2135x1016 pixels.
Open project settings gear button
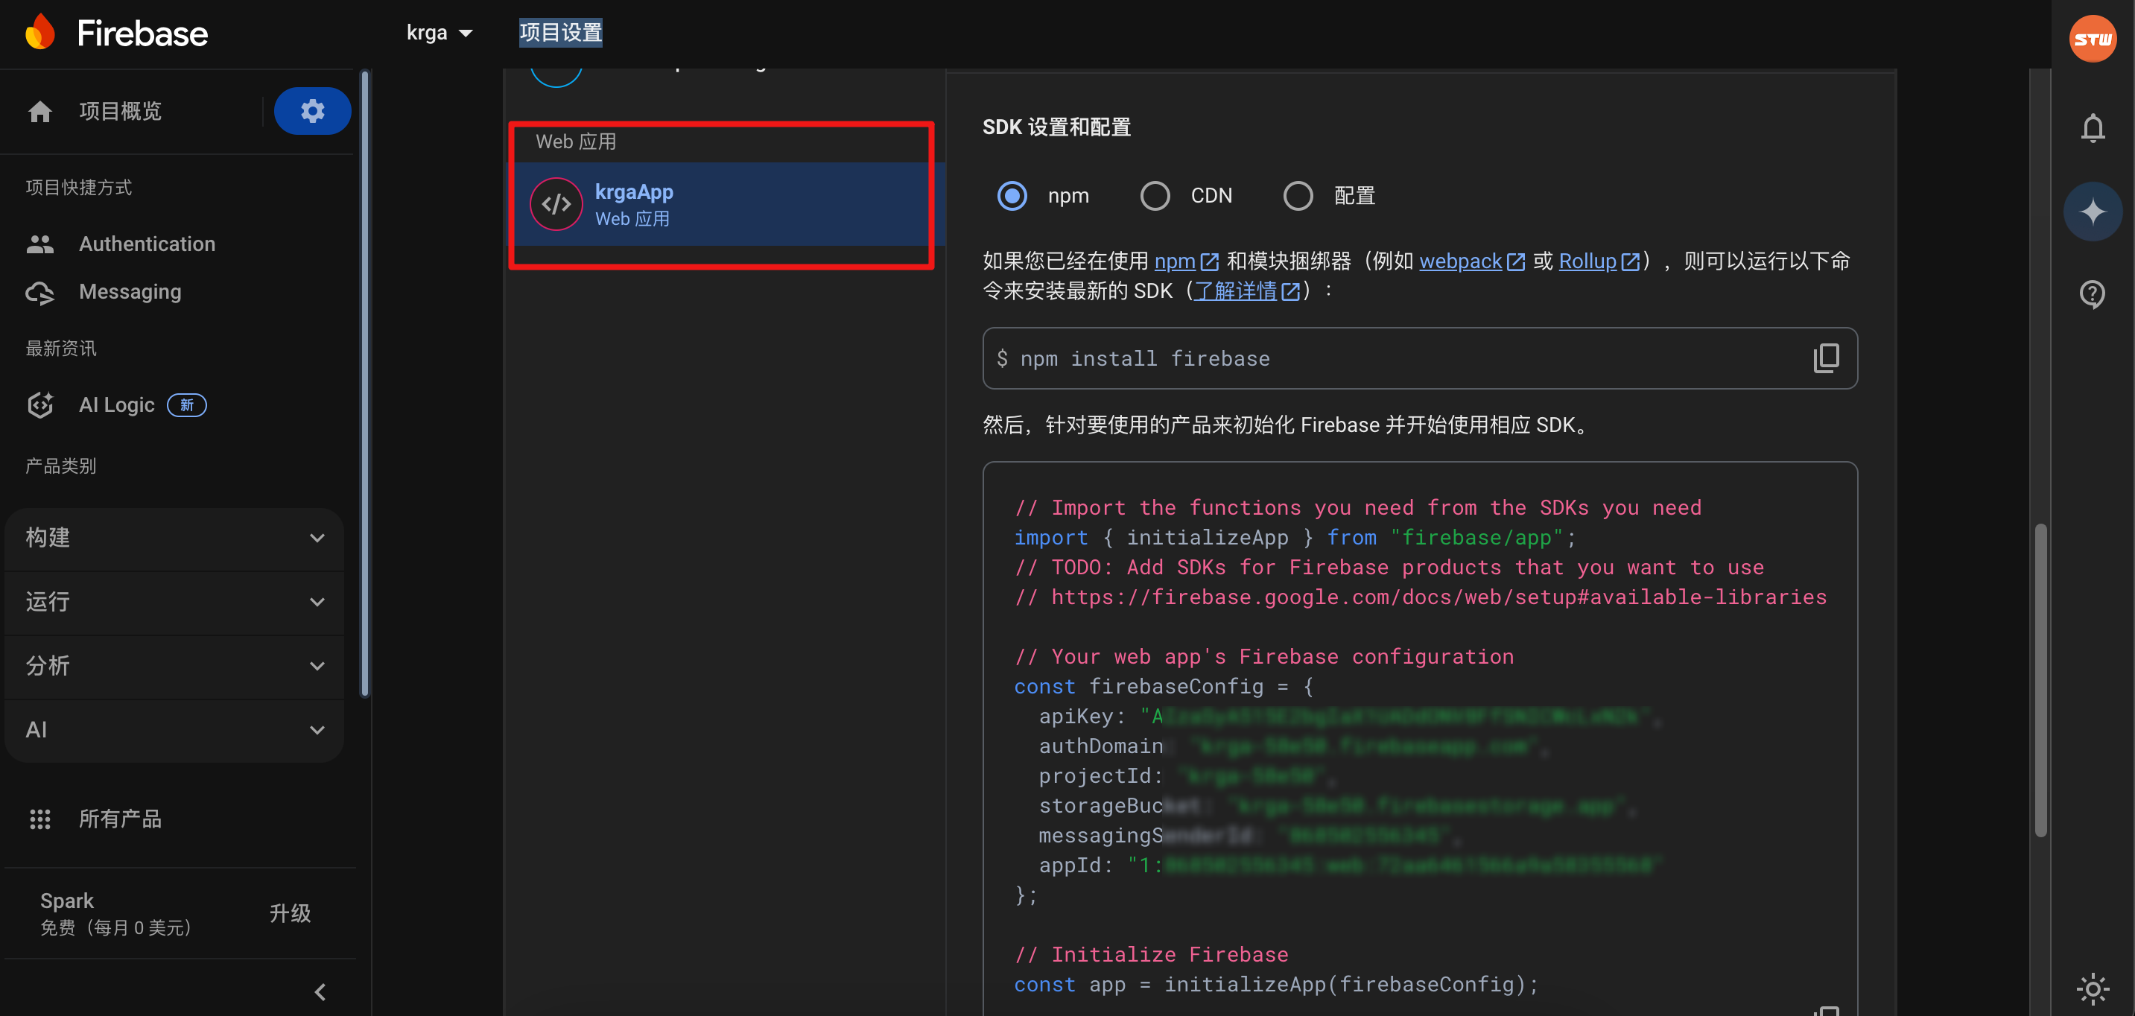312,110
